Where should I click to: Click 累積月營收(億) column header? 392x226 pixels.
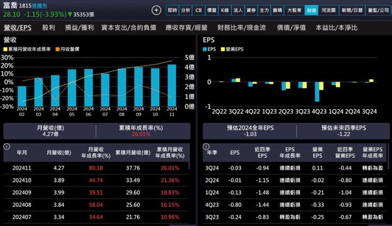pos(133,153)
